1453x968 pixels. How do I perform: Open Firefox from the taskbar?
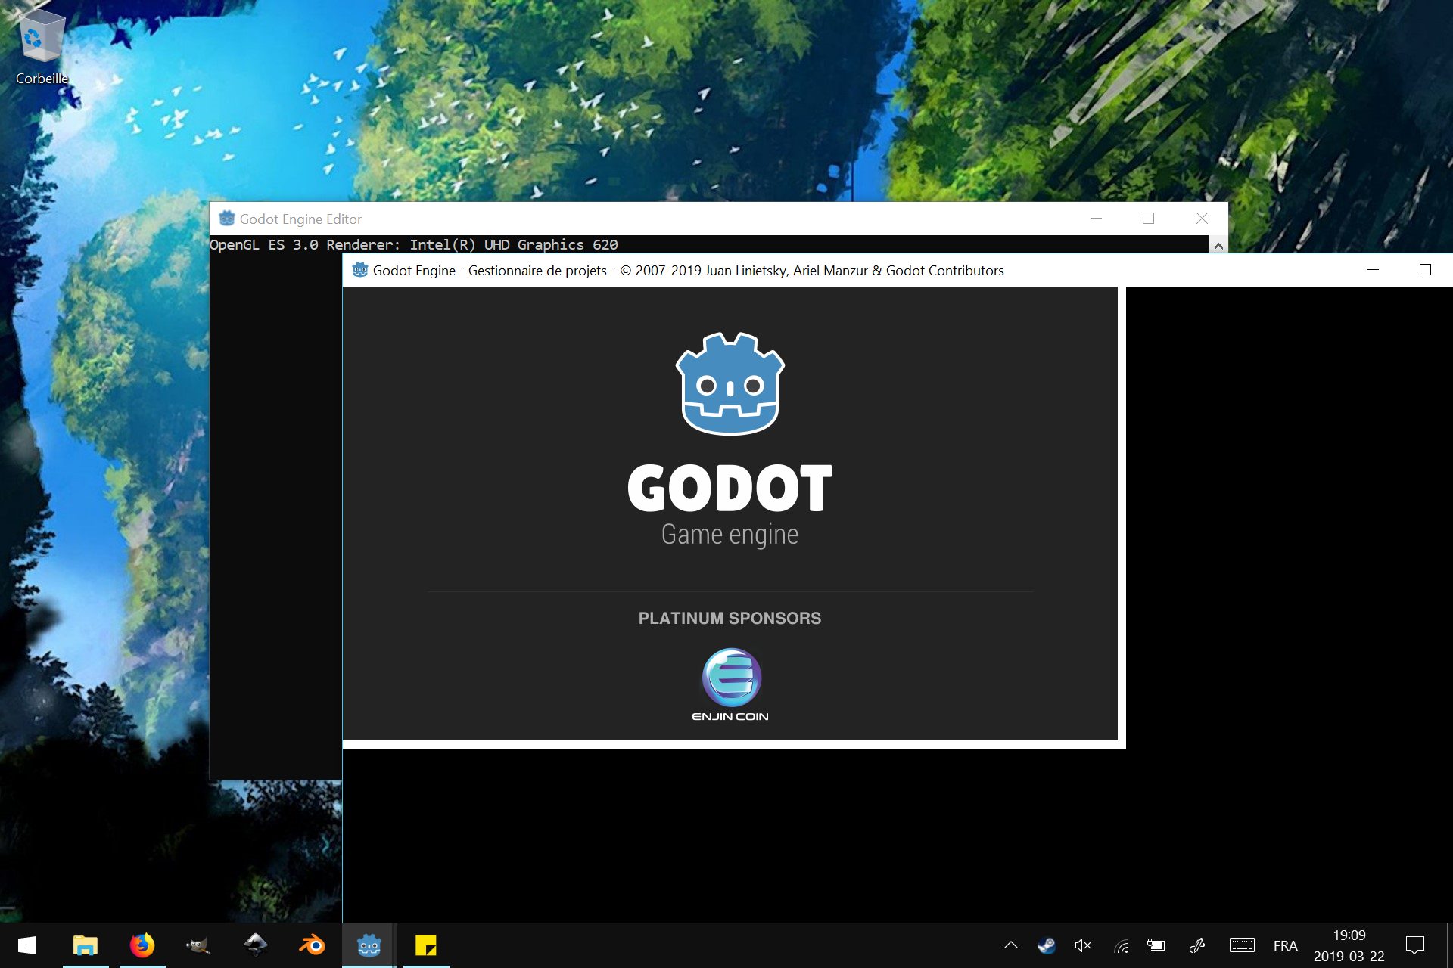(x=142, y=945)
